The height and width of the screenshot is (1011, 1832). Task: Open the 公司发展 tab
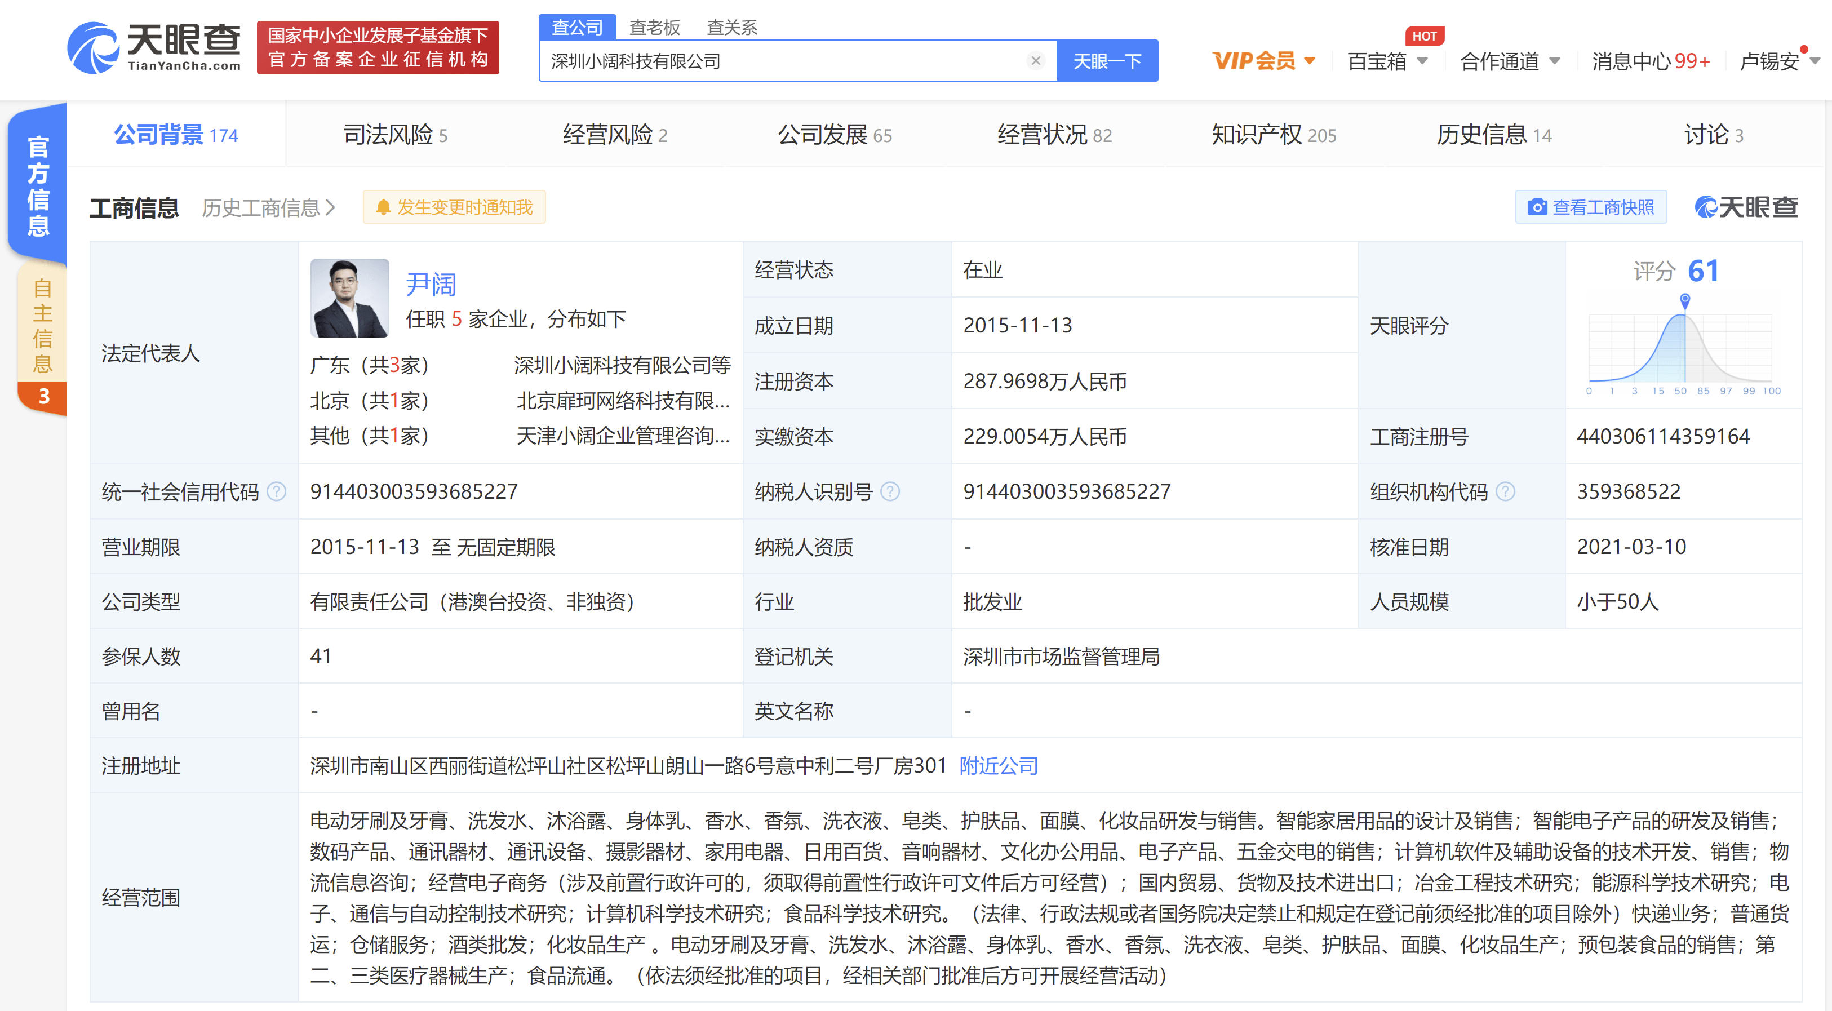pos(835,134)
